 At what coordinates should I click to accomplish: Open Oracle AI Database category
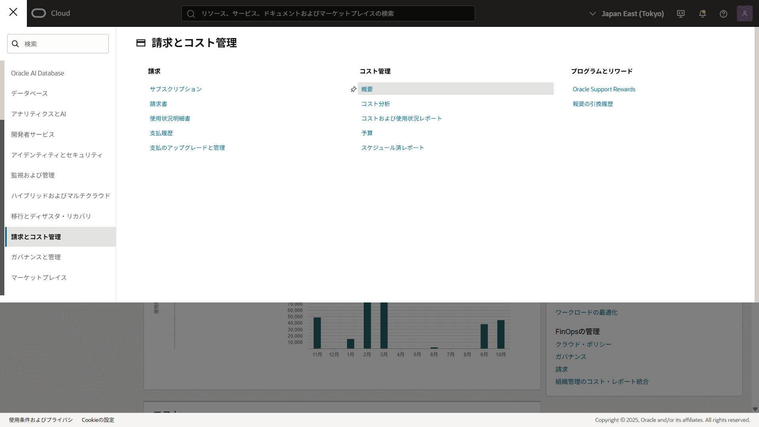coord(38,73)
